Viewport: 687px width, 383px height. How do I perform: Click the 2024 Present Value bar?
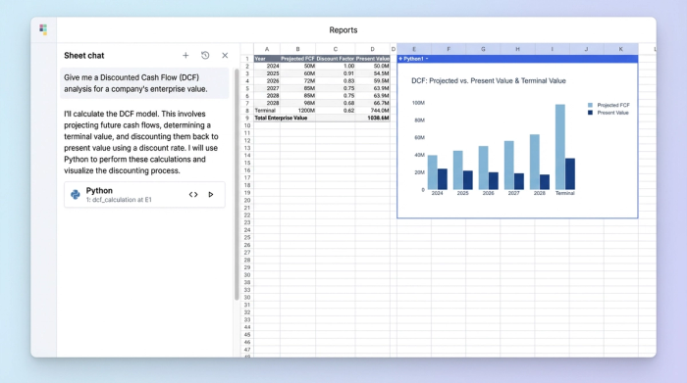[442, 179]
